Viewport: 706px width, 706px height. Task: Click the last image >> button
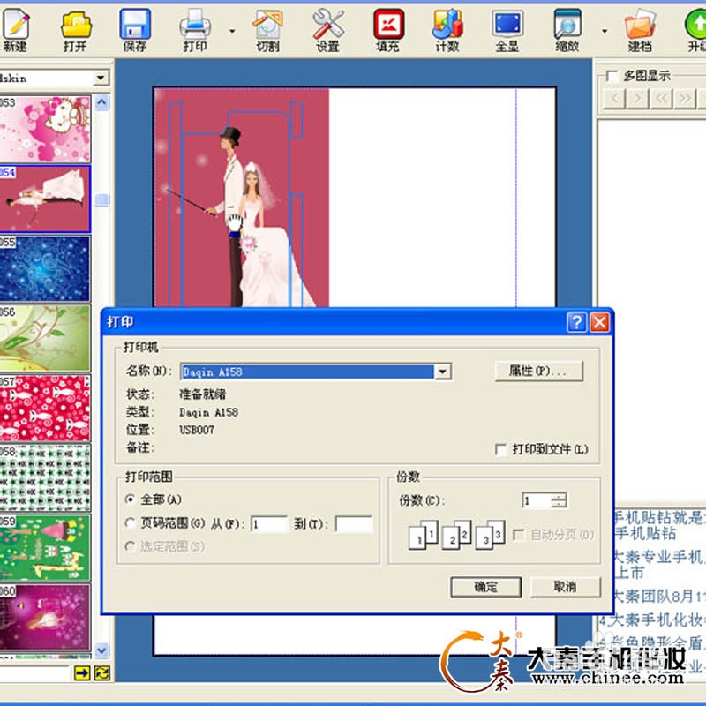coord(685,98)
